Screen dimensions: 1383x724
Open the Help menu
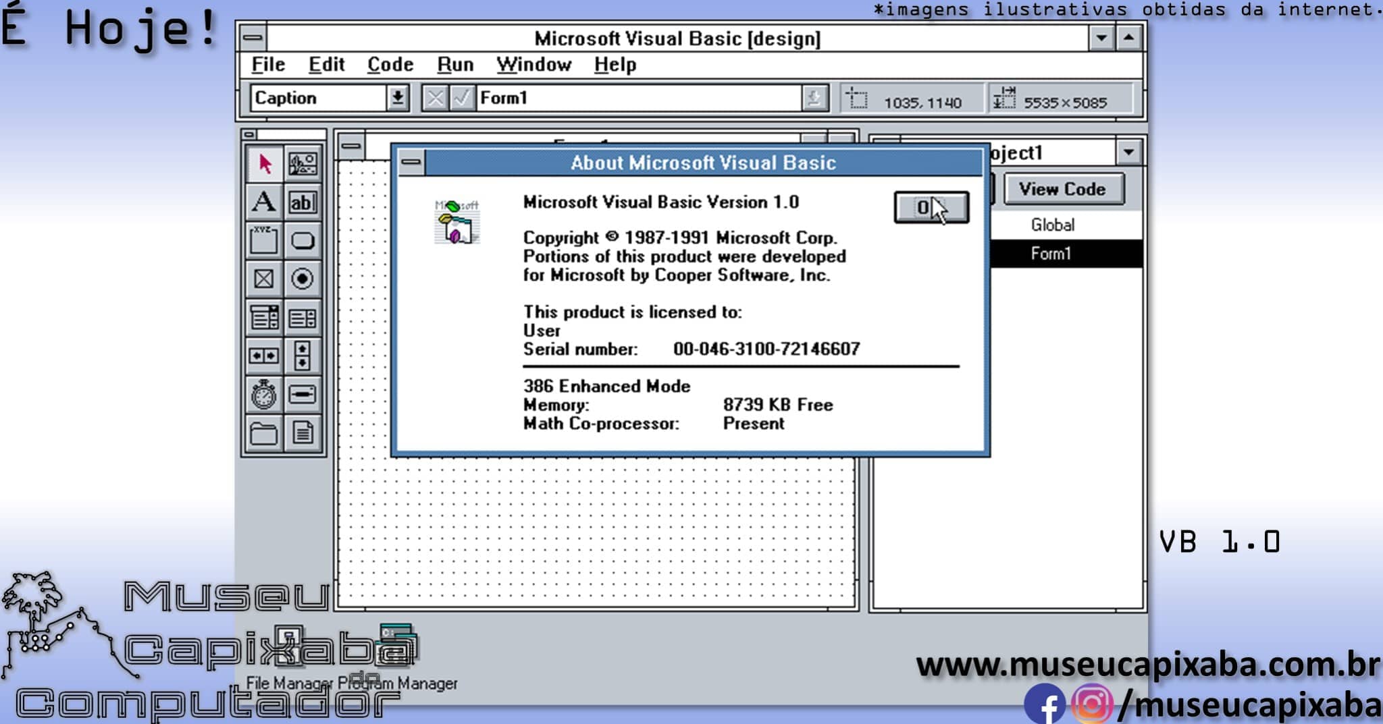click(615, 65)
